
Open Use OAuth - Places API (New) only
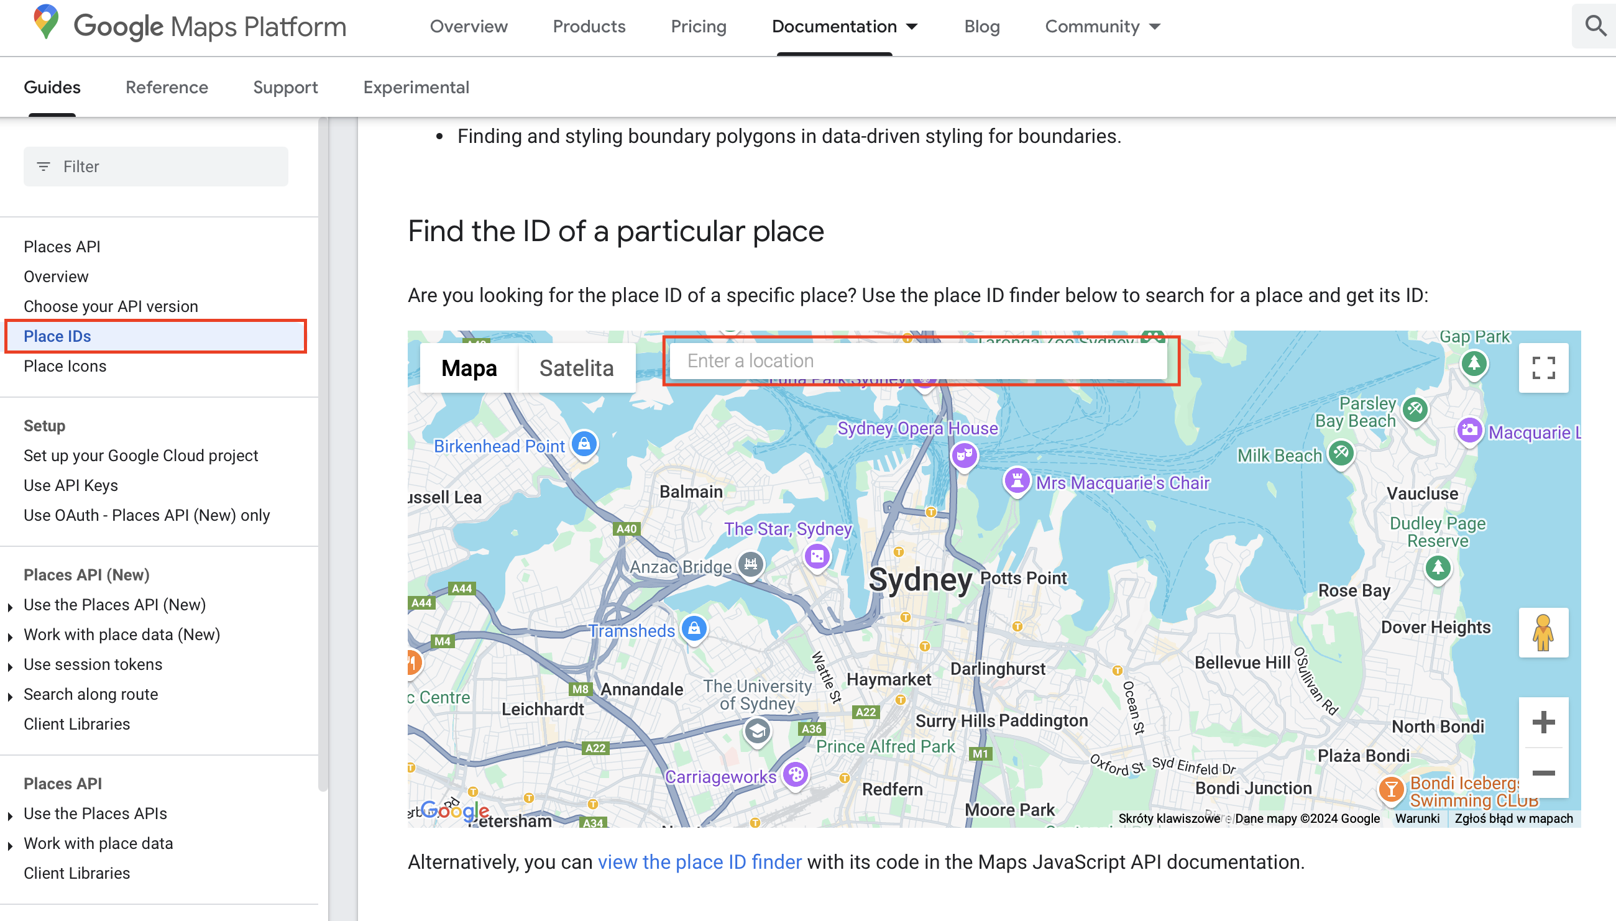point(147,516)
